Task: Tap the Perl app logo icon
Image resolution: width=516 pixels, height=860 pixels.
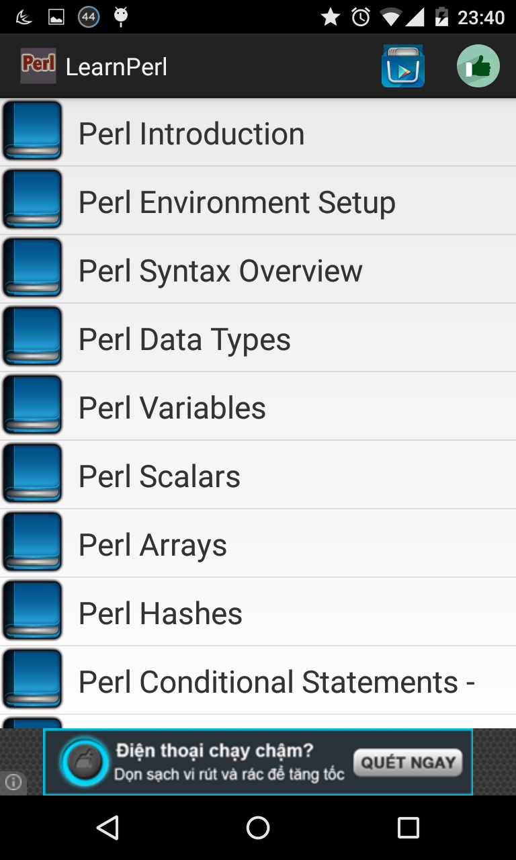Action: pyautogui.click(x=38, y=66)
